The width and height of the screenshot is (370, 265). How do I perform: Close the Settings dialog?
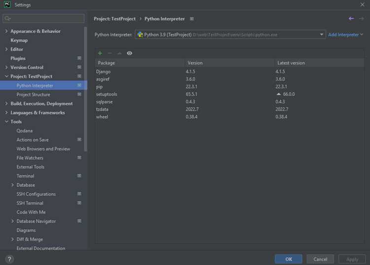[x=362, y=4]
